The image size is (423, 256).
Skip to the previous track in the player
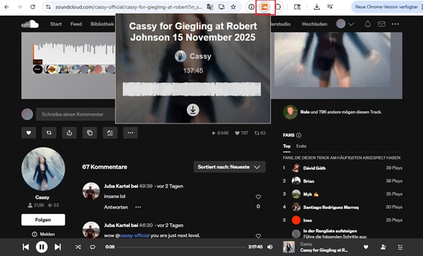[25, 247]
